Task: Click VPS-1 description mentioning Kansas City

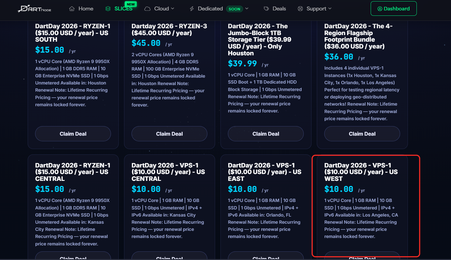Action: pos(168,218)
